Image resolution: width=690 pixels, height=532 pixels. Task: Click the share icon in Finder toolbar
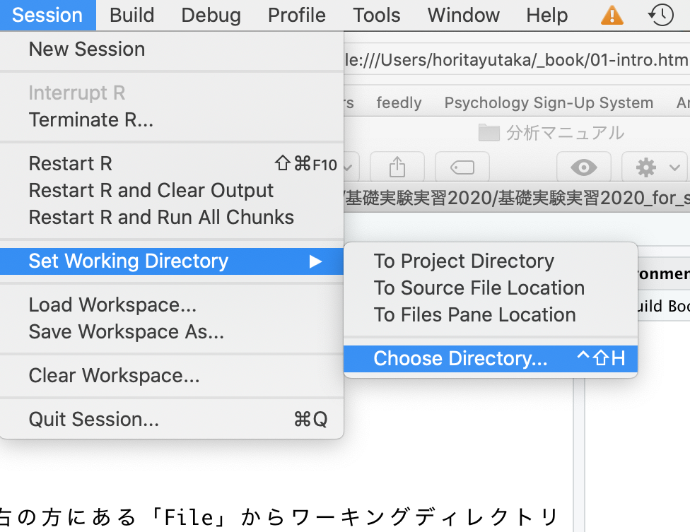(397, 167)
